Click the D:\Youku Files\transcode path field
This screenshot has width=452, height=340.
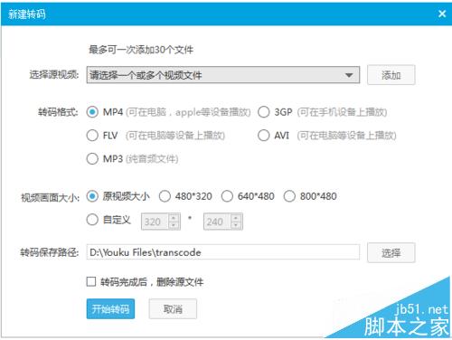[223, 252]
